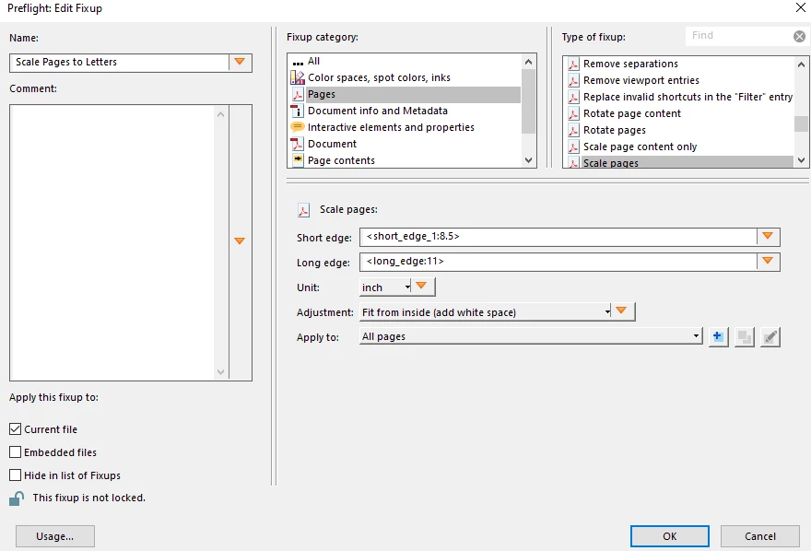Click the Name input field
The width and height of the screenshot is (811, 551).
(120, 62)
